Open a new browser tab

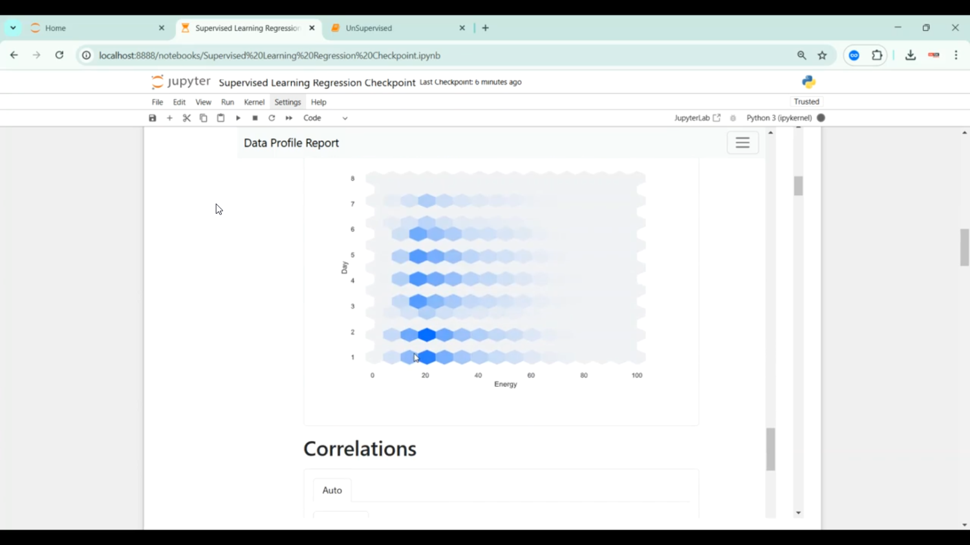[x=486, y=28]
